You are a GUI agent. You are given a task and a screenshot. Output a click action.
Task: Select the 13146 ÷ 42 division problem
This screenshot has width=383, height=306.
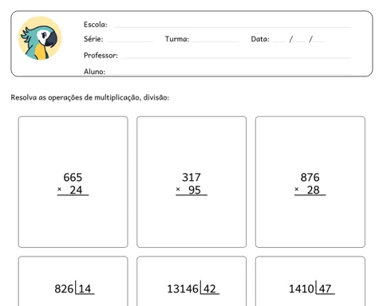(191, 281)
